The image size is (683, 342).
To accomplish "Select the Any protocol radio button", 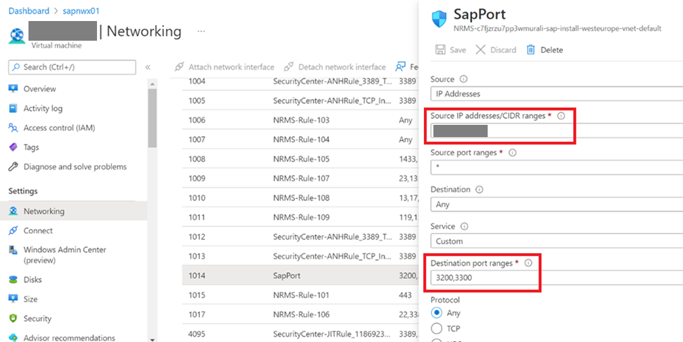I will coord(437,313).
